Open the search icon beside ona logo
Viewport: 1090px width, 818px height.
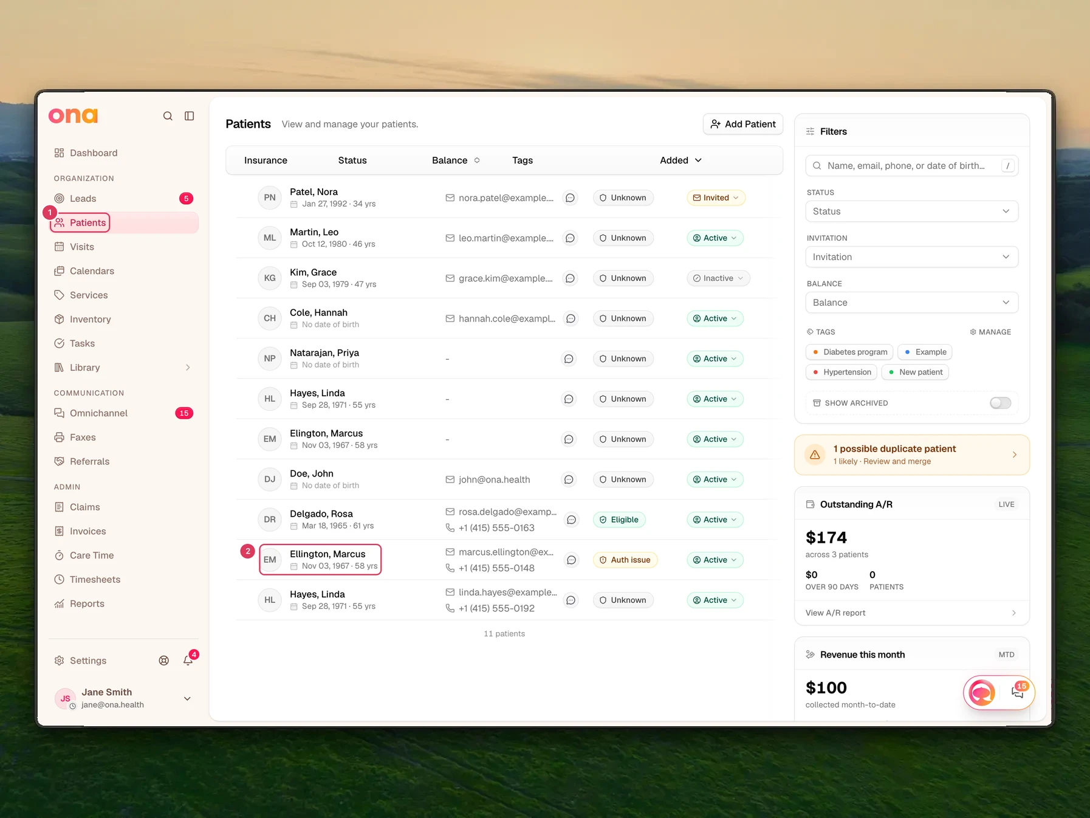(168, 116)
